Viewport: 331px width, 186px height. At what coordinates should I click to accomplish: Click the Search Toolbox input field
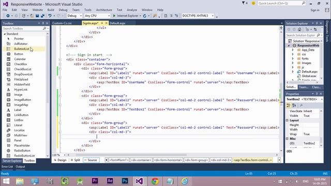(x=23, y=28)
